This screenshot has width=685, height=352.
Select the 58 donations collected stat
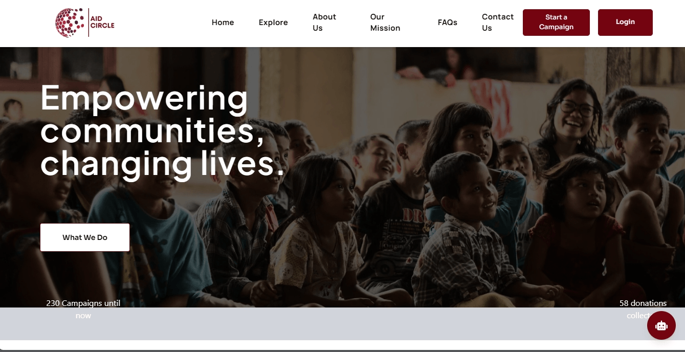tap(643, 309)
